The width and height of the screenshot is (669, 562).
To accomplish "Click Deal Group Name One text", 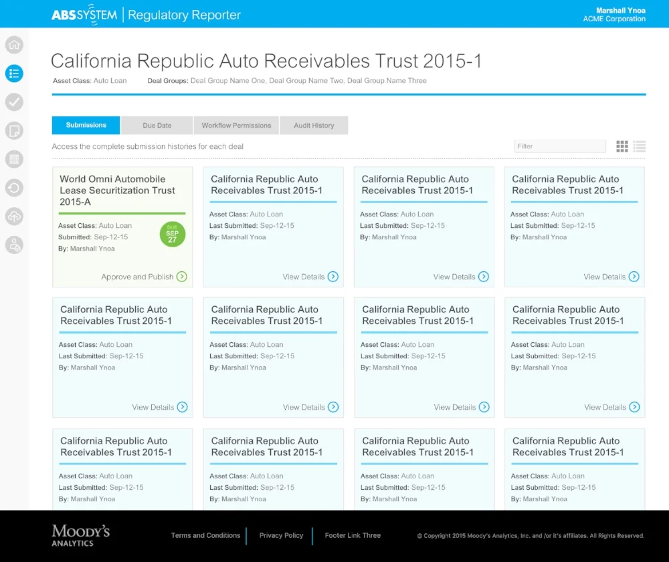I will (227, 81).
